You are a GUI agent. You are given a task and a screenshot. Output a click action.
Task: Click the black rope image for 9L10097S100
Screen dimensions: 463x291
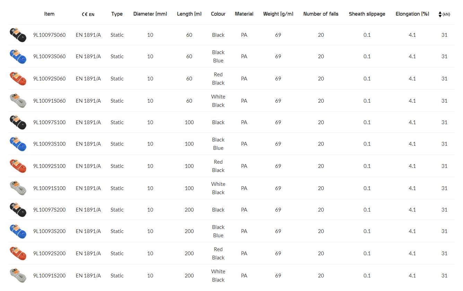18,122
